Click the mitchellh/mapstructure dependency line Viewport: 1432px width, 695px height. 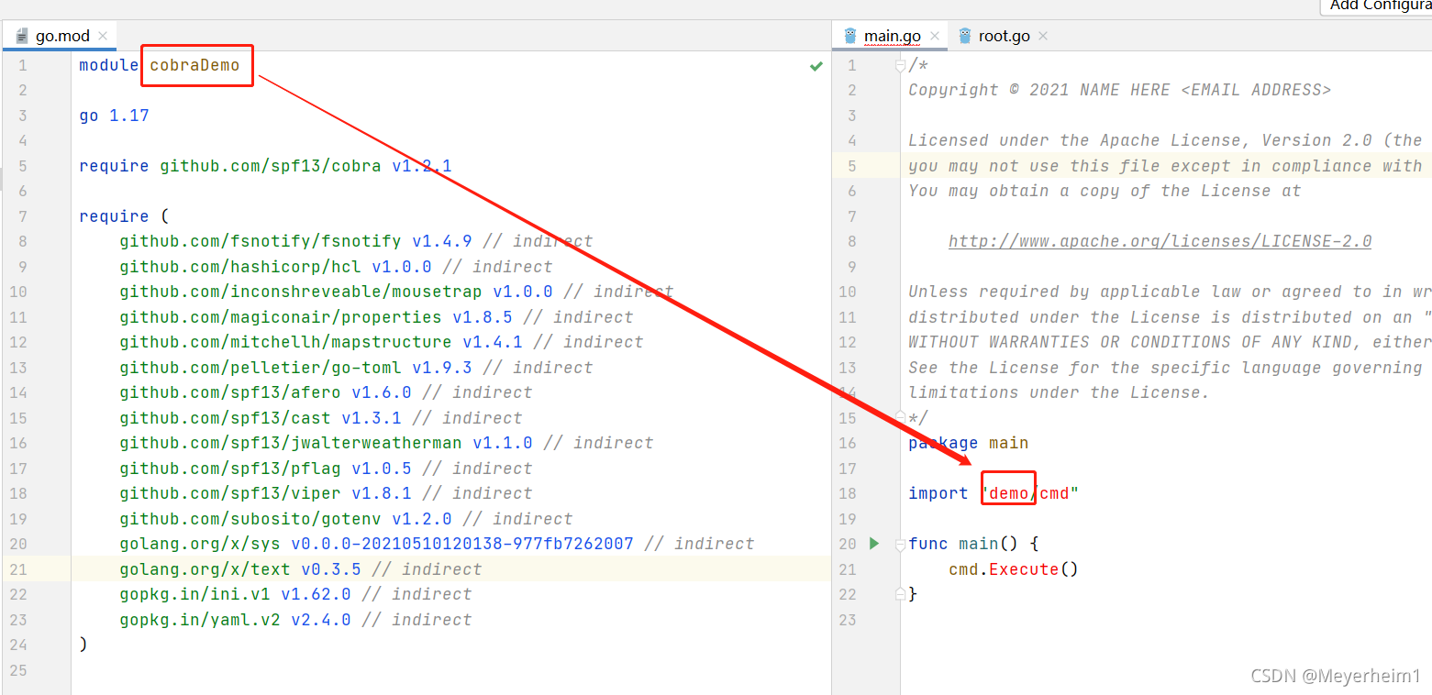pyautogui.click(x=382, y=342)
